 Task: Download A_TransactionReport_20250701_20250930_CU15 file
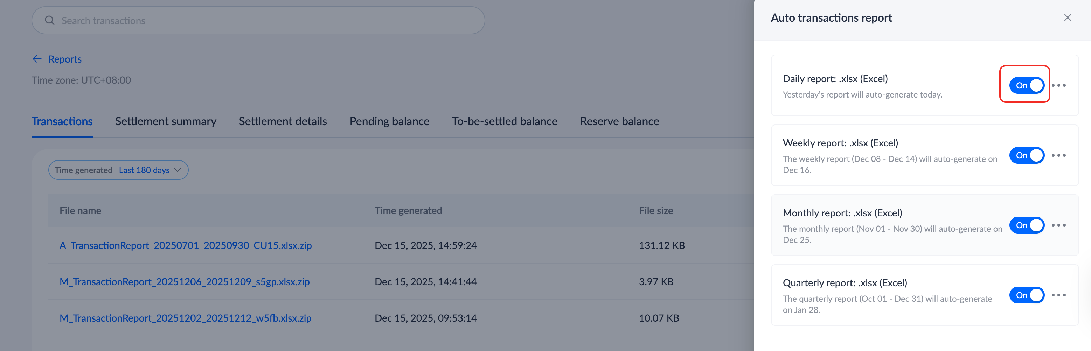(x=186, y=245)
